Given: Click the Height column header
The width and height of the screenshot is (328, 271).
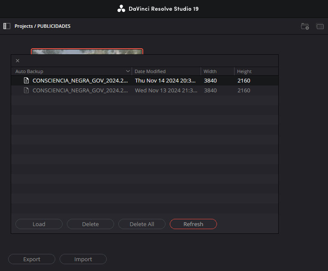Looking at the screenshot, I should pos(256,71).
